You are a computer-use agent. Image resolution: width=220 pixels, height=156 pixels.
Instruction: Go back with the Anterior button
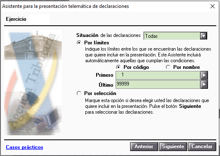tap(144, 146)
